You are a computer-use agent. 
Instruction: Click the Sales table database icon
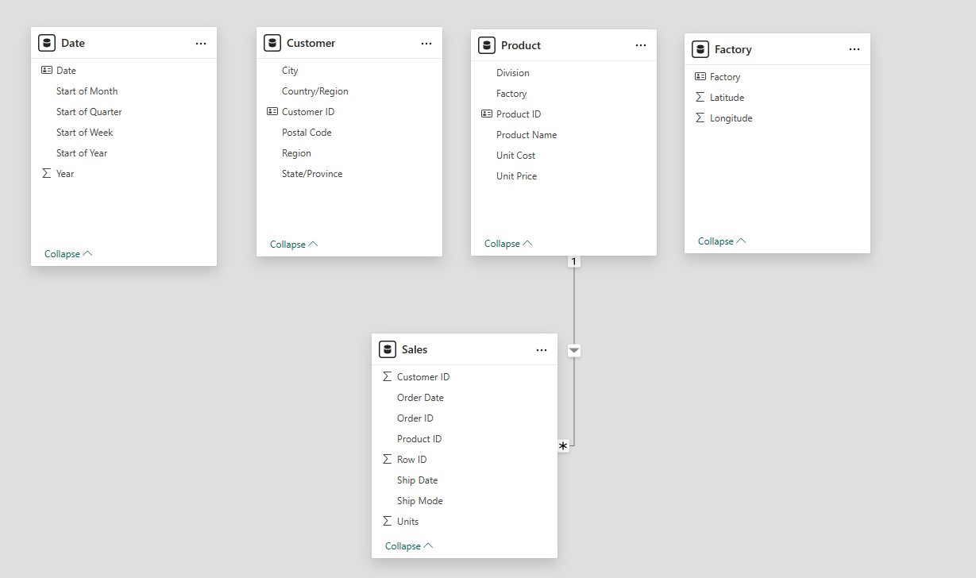(x=388, y=349)
